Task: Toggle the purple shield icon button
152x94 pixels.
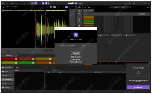Action: [46, 3]
